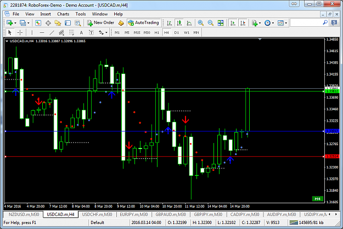Toggle the Terminal panel icon

[68, 22]
